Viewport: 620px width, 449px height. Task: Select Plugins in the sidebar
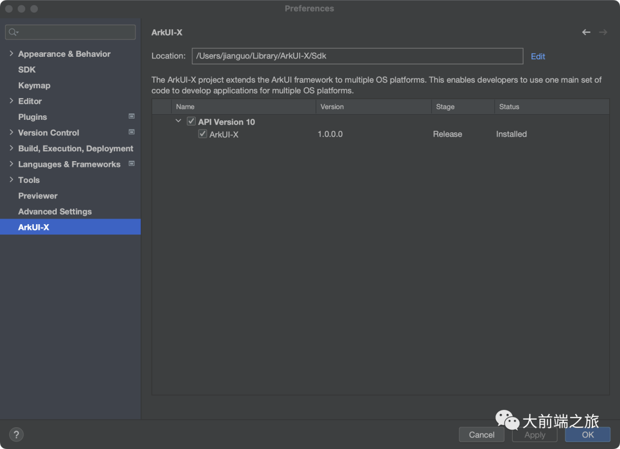pyautogui.click(x=32, y=117)
